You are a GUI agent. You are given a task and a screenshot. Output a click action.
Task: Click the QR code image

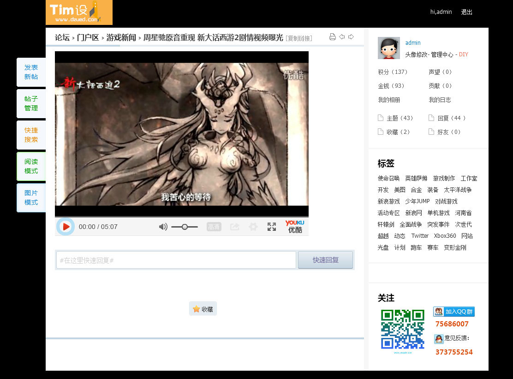[403, 330]
